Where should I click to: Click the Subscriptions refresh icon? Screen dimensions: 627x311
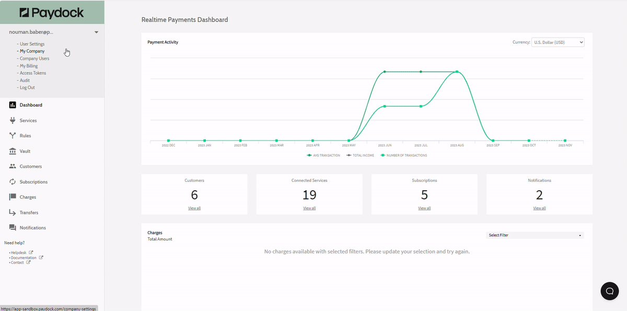(x=13, y=182)
